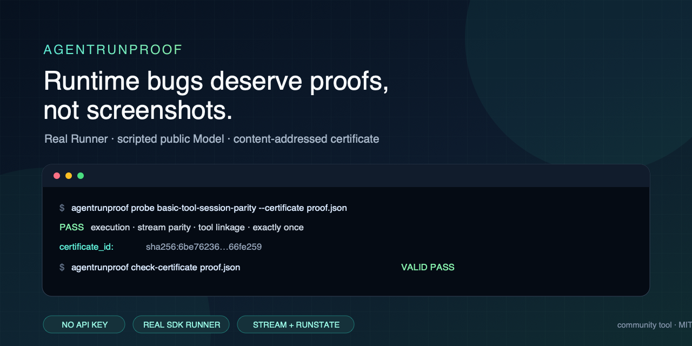This screenshot has width=692, height=346.
Task: Select the REAL SDK RUNNER pill
Action: point(181,324)
